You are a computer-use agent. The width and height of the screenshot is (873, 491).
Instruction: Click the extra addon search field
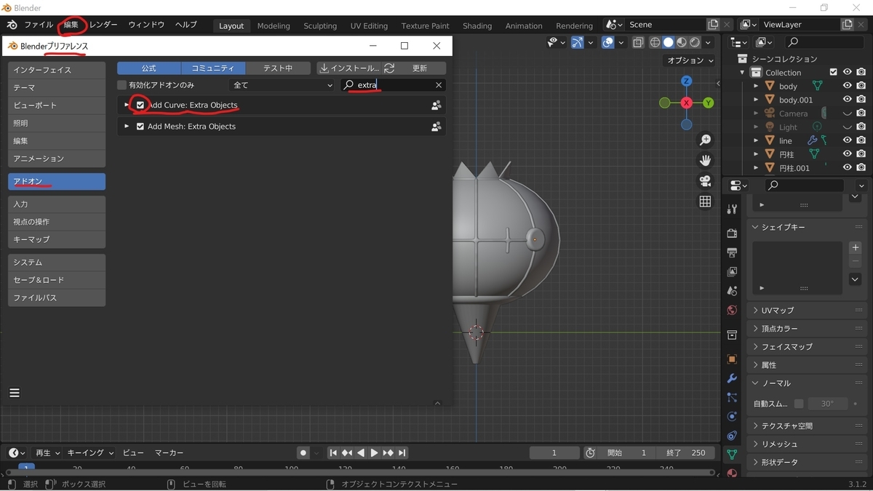point(393,85)
